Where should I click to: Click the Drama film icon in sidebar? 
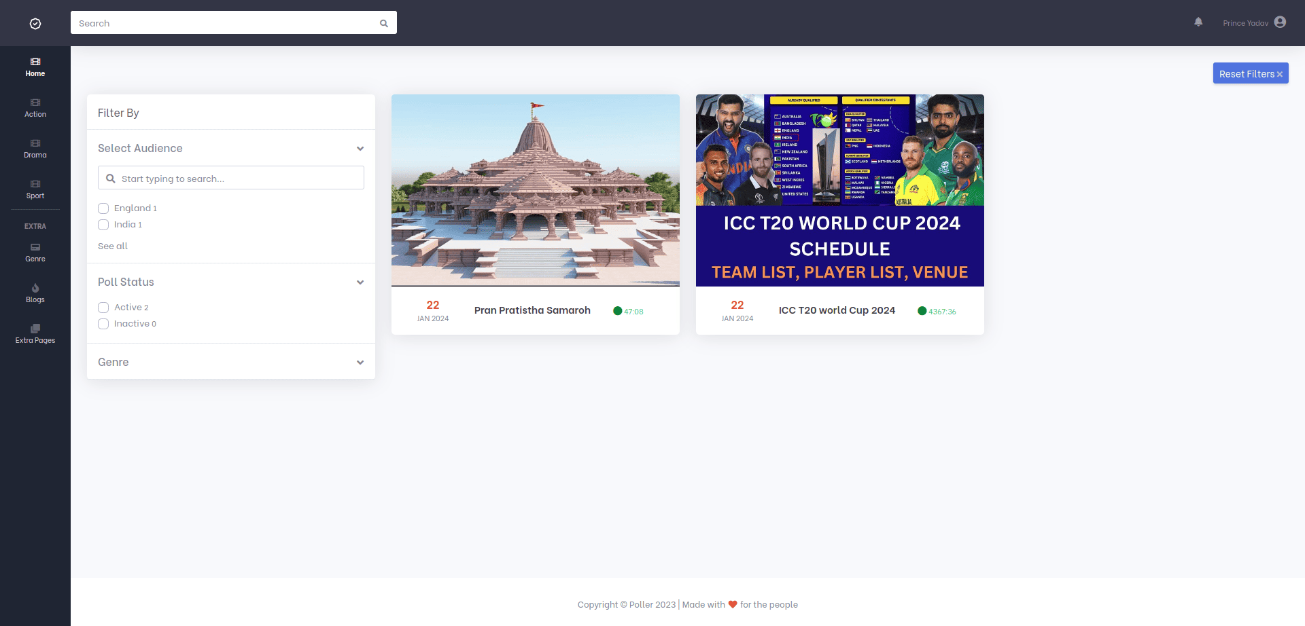tap(35, 143)
